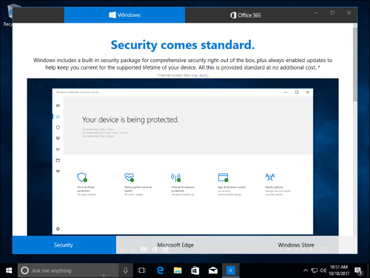370x278 pixels.
Task: Click 'Windows Defender Security Center' title text
Action: click(x=77, y=92)
